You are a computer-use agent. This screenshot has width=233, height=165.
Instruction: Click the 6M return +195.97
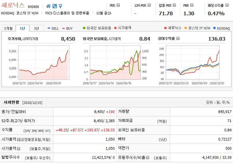[x=91, y=130]
